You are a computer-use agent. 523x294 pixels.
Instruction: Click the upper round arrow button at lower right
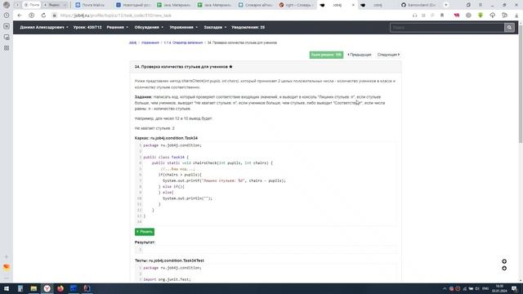click(x=504, y=261)
